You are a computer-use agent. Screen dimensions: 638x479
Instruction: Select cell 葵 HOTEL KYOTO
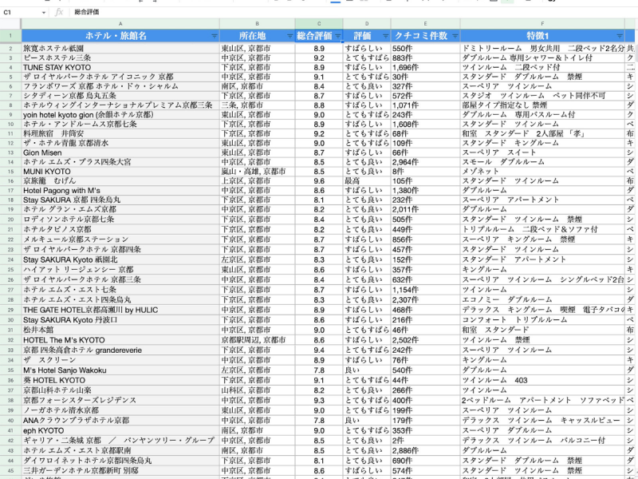120,381
